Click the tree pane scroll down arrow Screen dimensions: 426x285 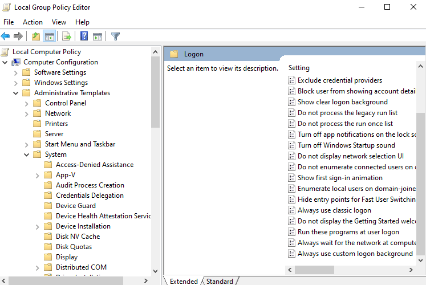pos(156,271)
